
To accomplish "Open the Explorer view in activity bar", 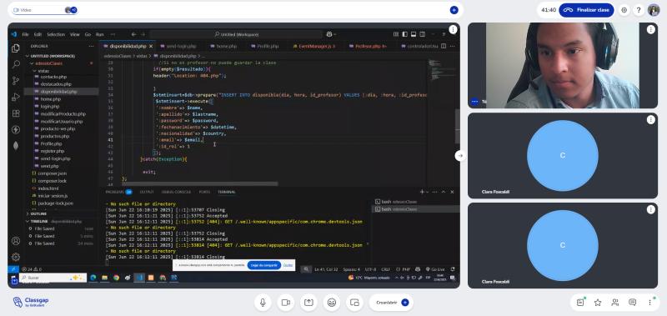I will [16, 48].
